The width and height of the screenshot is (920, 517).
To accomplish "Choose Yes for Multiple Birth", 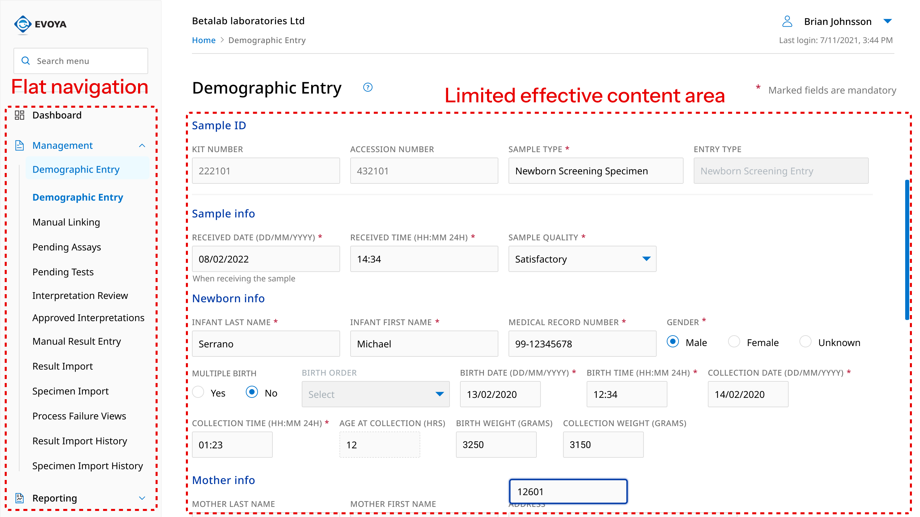I will tap(198, 392).
